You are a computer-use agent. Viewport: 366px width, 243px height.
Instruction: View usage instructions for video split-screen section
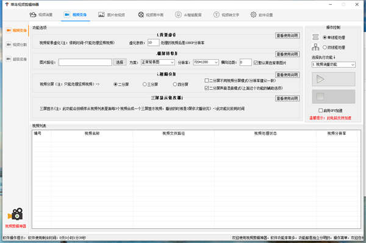tap(287, 74)
